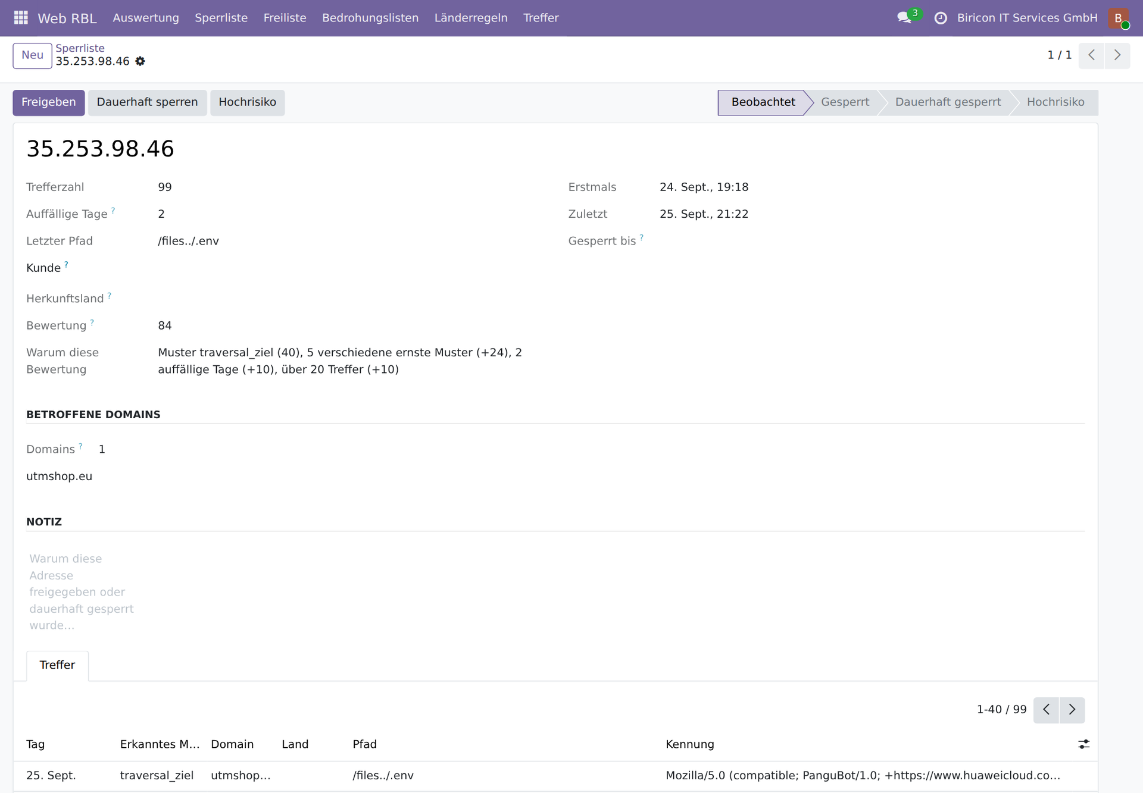Image resolution: width=1143 pixels, height=793 pixels.
Task: Open the Treffer top menu
Action: click(x=541, y=18)
